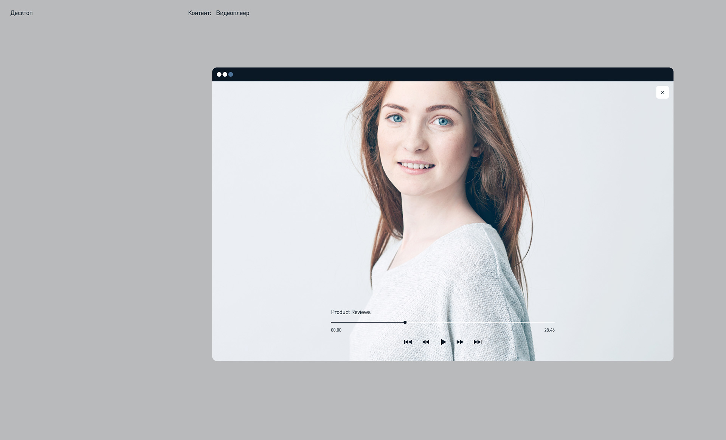Click the fast-forward double-arrow icon
Viewport: 726px width, 440px height.
460,342
